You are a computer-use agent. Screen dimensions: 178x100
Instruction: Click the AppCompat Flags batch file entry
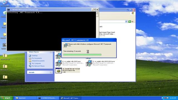107,34
